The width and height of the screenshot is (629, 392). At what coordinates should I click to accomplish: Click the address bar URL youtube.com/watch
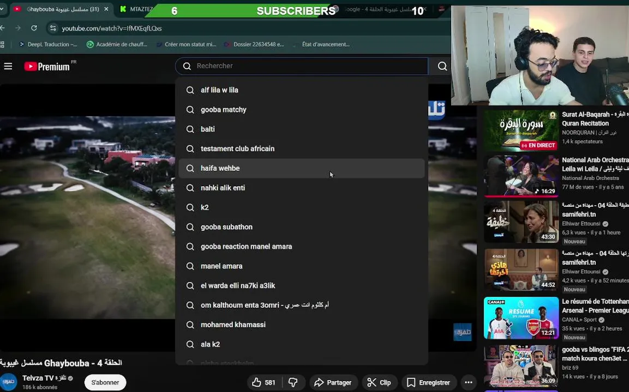(x=111, y=28)
